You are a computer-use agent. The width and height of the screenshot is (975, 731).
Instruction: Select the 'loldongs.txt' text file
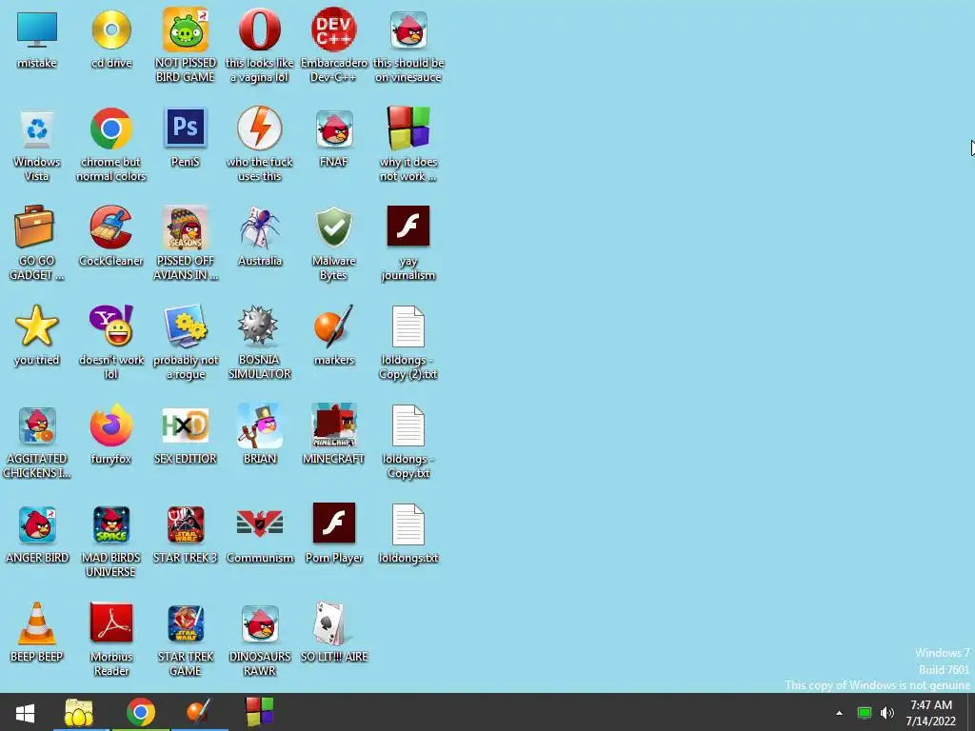(x=408, y=524)
